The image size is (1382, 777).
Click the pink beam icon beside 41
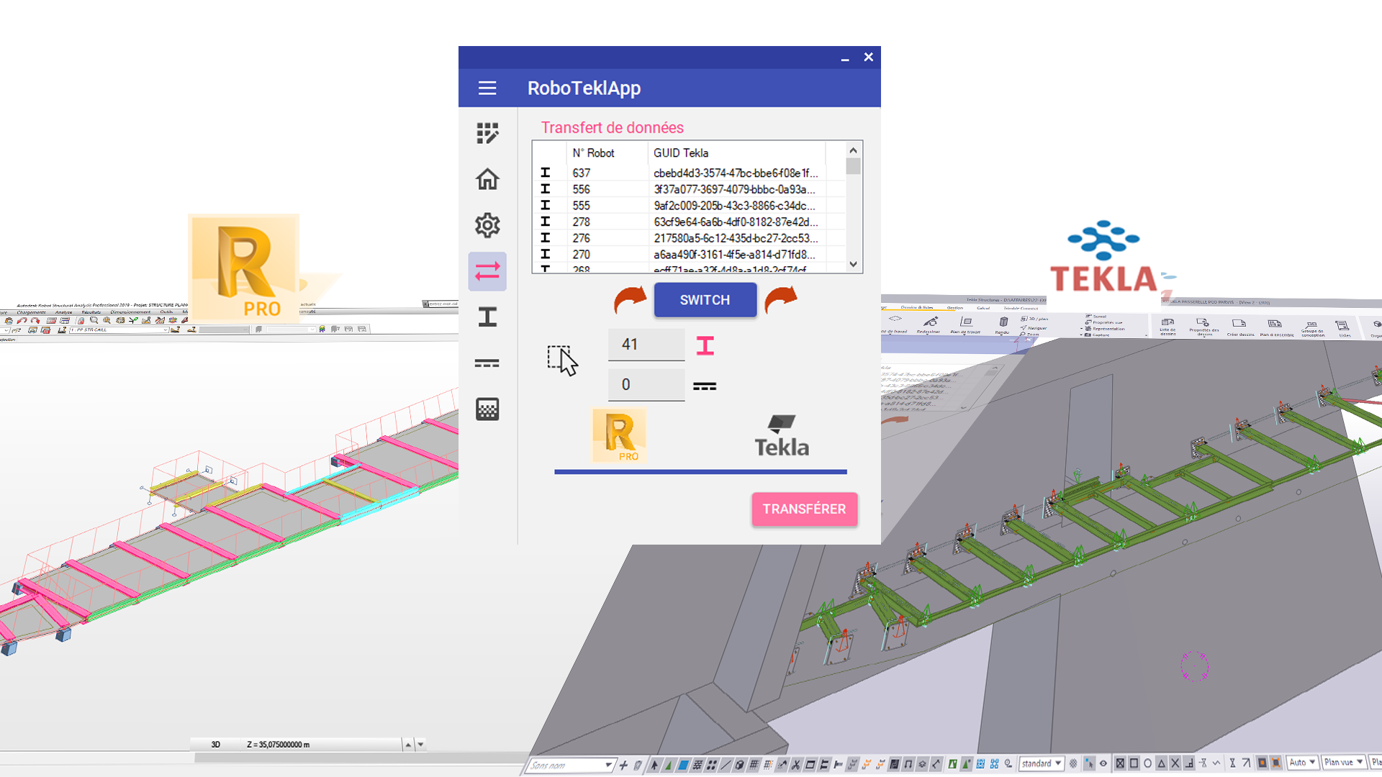click(705, 346)
